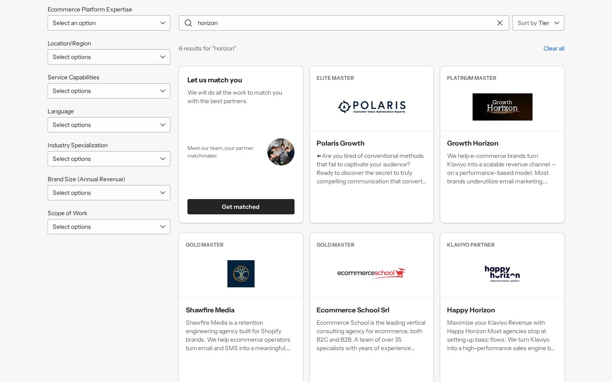Open Brand Size (Annual Revenue) dropdown
Image resolution: width=612 pixels, height=382 pixels.
(x=109, y=193)
